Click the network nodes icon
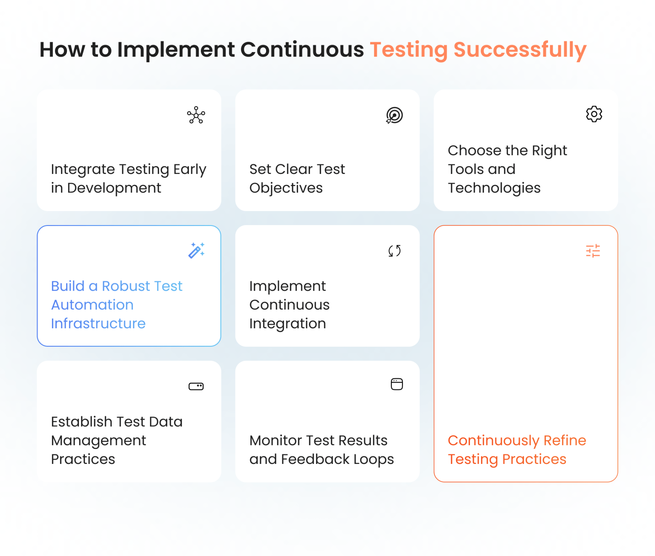 pos(196,115)
